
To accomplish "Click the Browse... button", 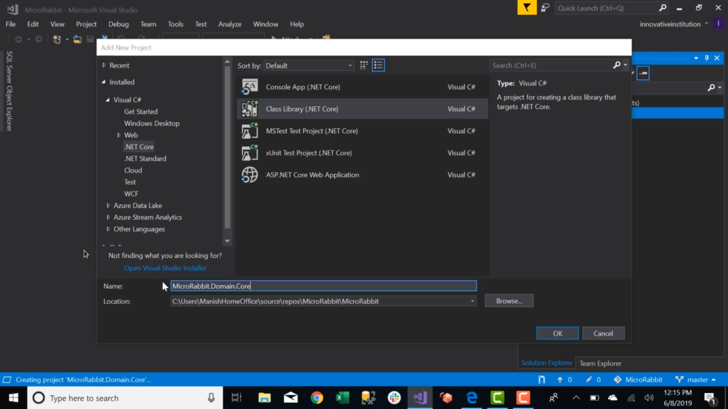I will (509, 301).
